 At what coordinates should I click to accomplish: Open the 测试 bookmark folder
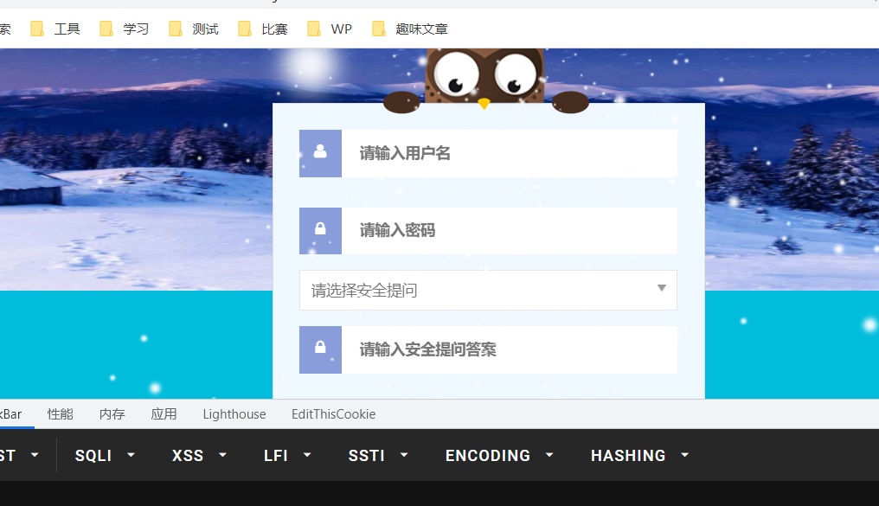click(194, 29)
